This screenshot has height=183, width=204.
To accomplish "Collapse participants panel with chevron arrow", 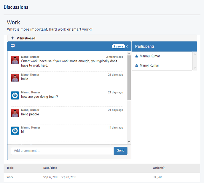I will [x=127, y=46].
